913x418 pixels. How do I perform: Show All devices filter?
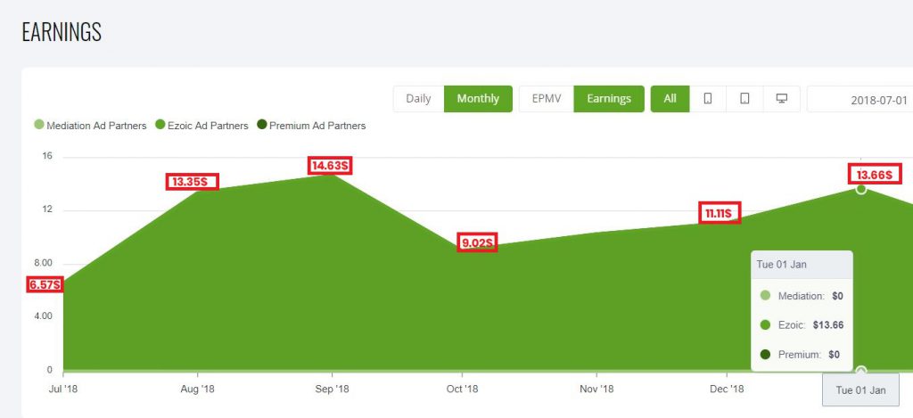(x=670, y=99)
